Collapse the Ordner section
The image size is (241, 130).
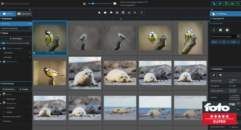(1, 33)
